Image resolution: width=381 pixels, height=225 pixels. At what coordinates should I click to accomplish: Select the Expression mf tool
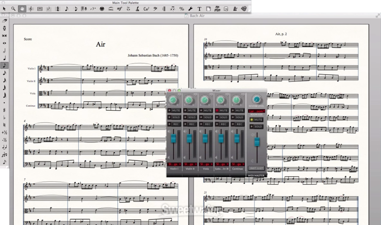119,9
